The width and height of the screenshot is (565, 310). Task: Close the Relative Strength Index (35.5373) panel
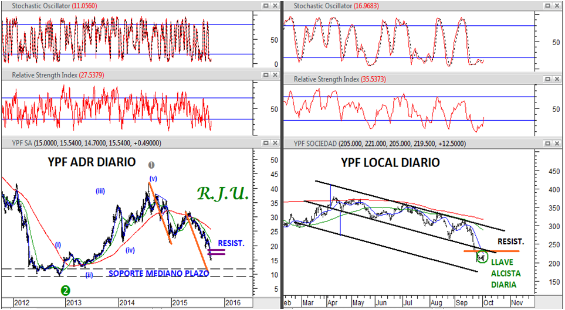point(557,79)
